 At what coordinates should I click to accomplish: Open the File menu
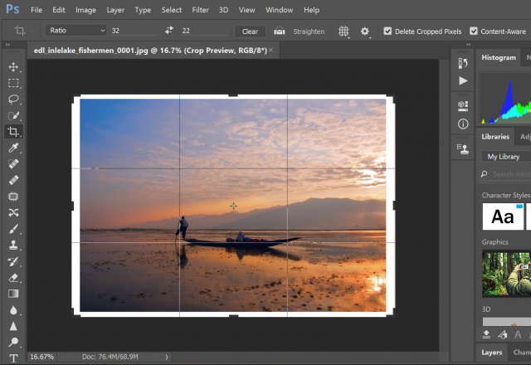click(37, 10)
